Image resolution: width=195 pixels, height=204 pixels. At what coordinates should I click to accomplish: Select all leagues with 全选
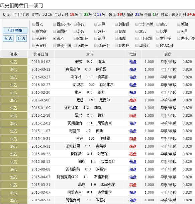(x=8, y=38)
